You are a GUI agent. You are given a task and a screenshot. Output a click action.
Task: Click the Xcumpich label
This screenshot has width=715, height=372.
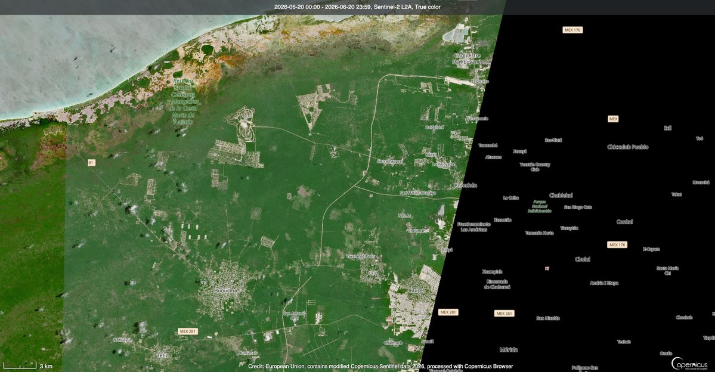(492, 272)
